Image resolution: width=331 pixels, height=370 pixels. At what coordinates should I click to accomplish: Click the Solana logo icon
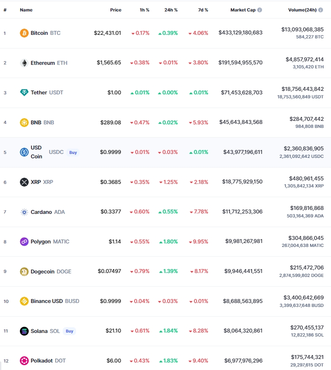[x=24, y=331]
